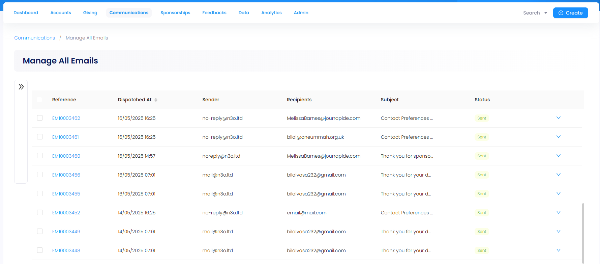The image size is (600, 264).
Task: Click Sent status badge for EM10003452
Action: (482, 213)
